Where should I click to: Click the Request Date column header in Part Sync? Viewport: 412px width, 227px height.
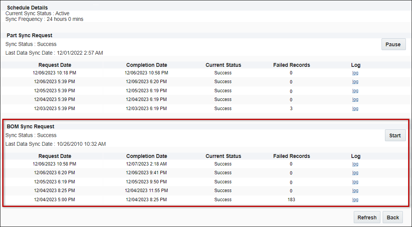tap(54, 65)
